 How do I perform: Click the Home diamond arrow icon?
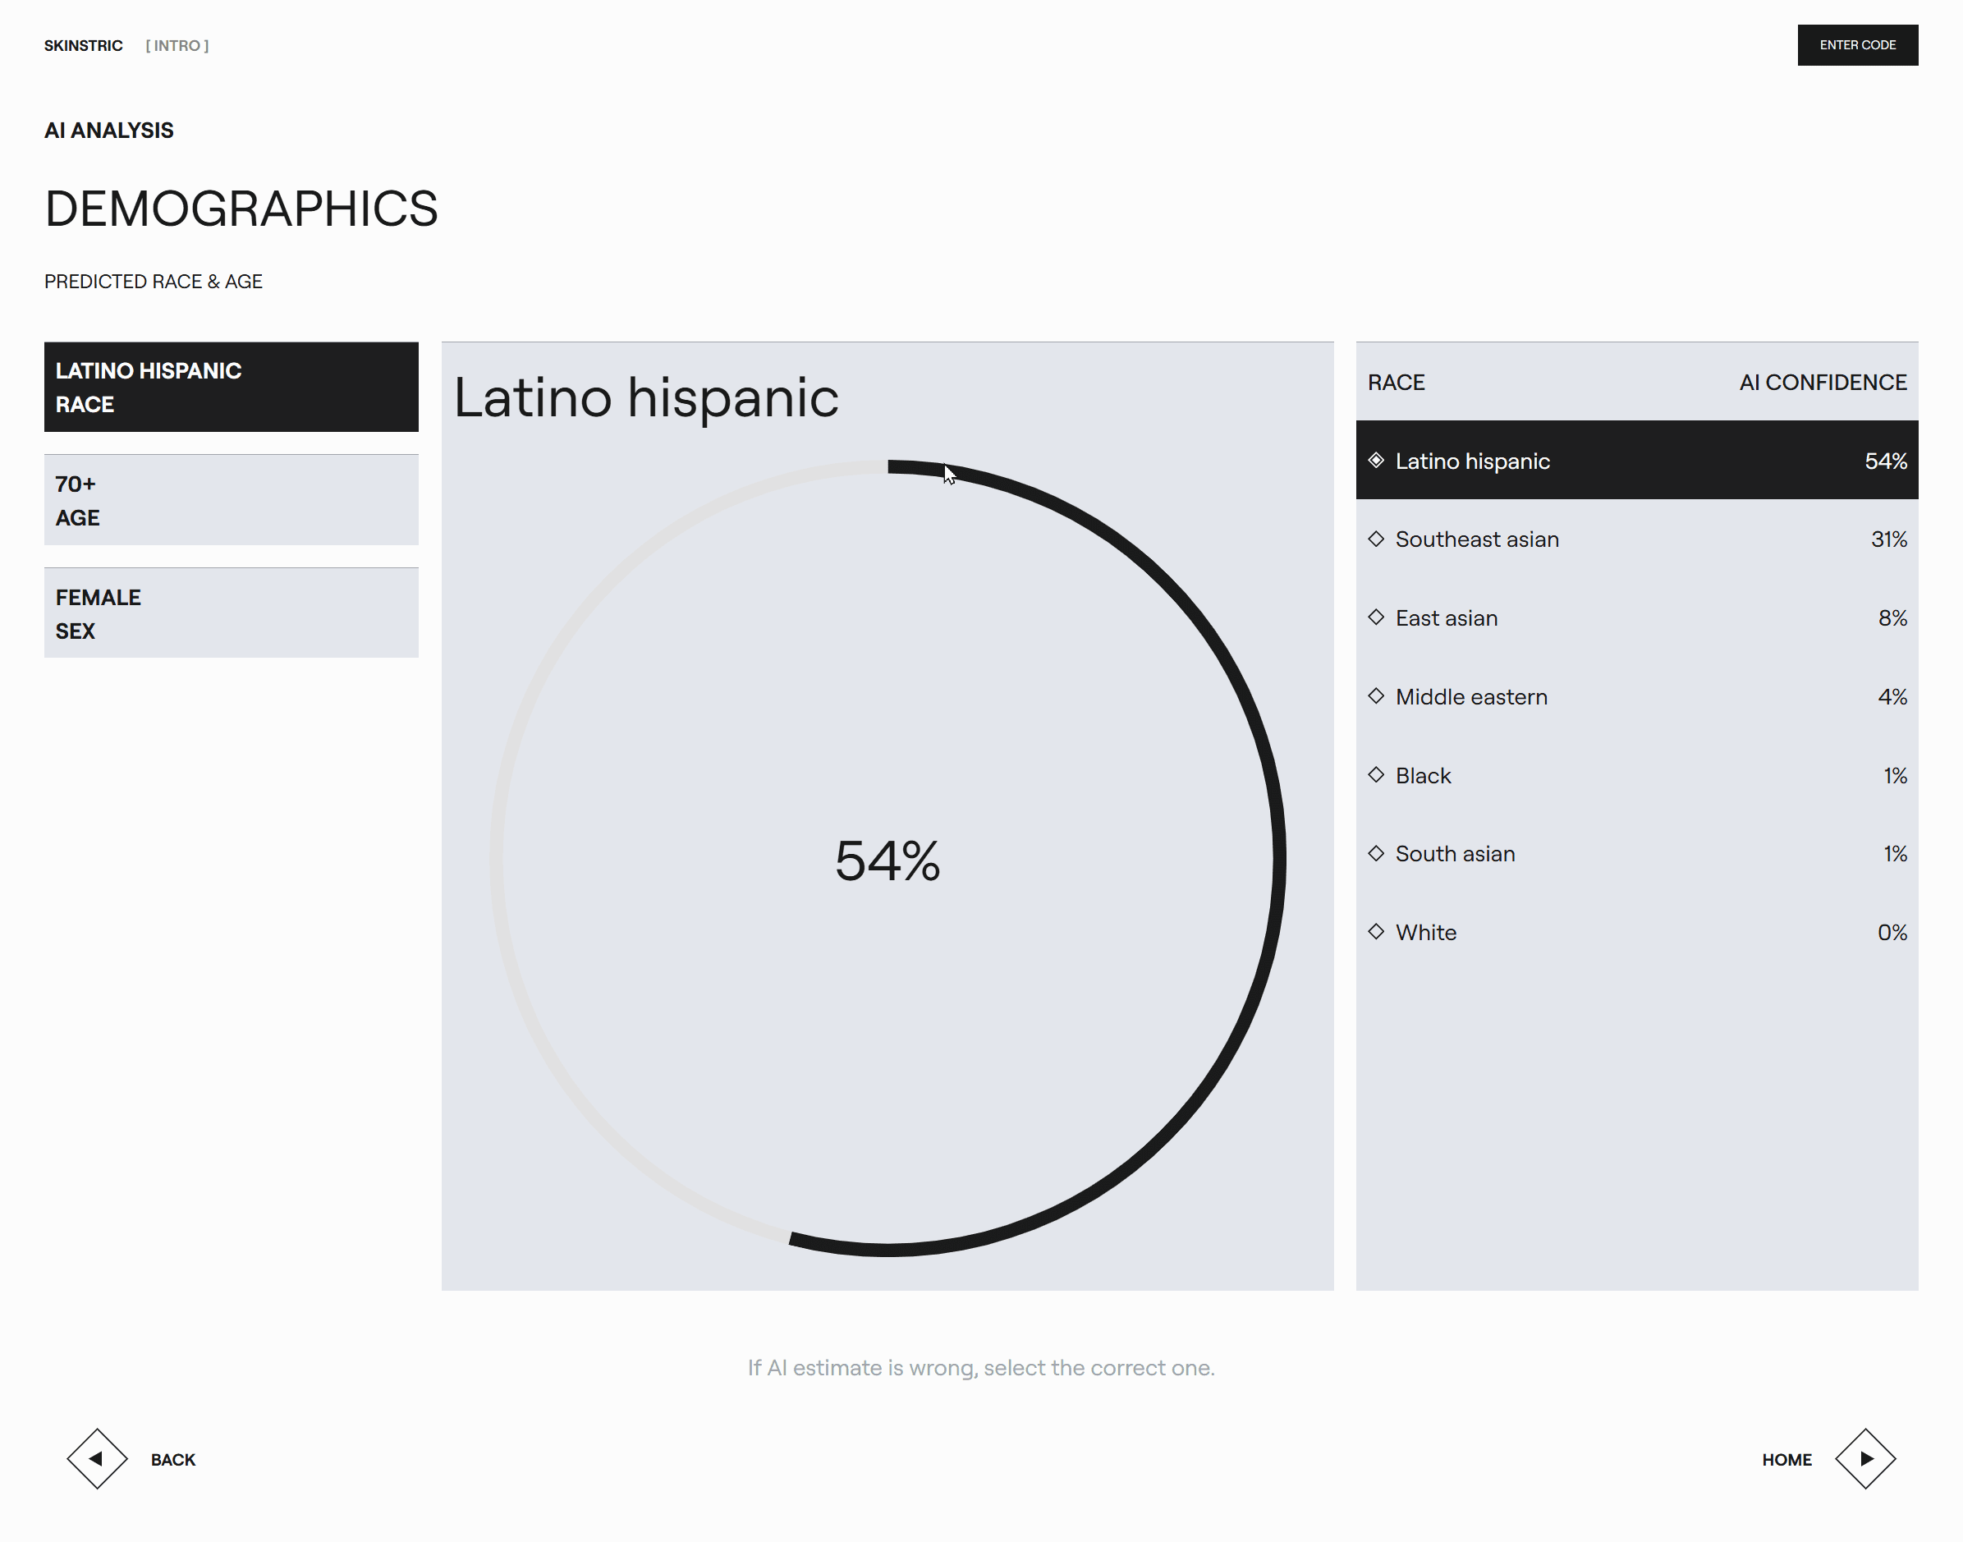pos(1865,1459)
